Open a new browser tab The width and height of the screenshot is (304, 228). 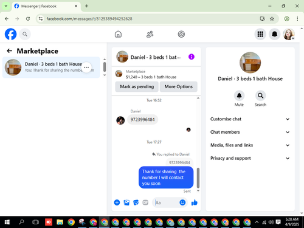coord(86,6)
